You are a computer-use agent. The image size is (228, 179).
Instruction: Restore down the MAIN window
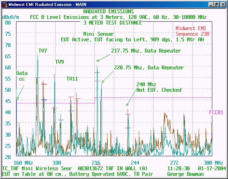pos(216,5)
